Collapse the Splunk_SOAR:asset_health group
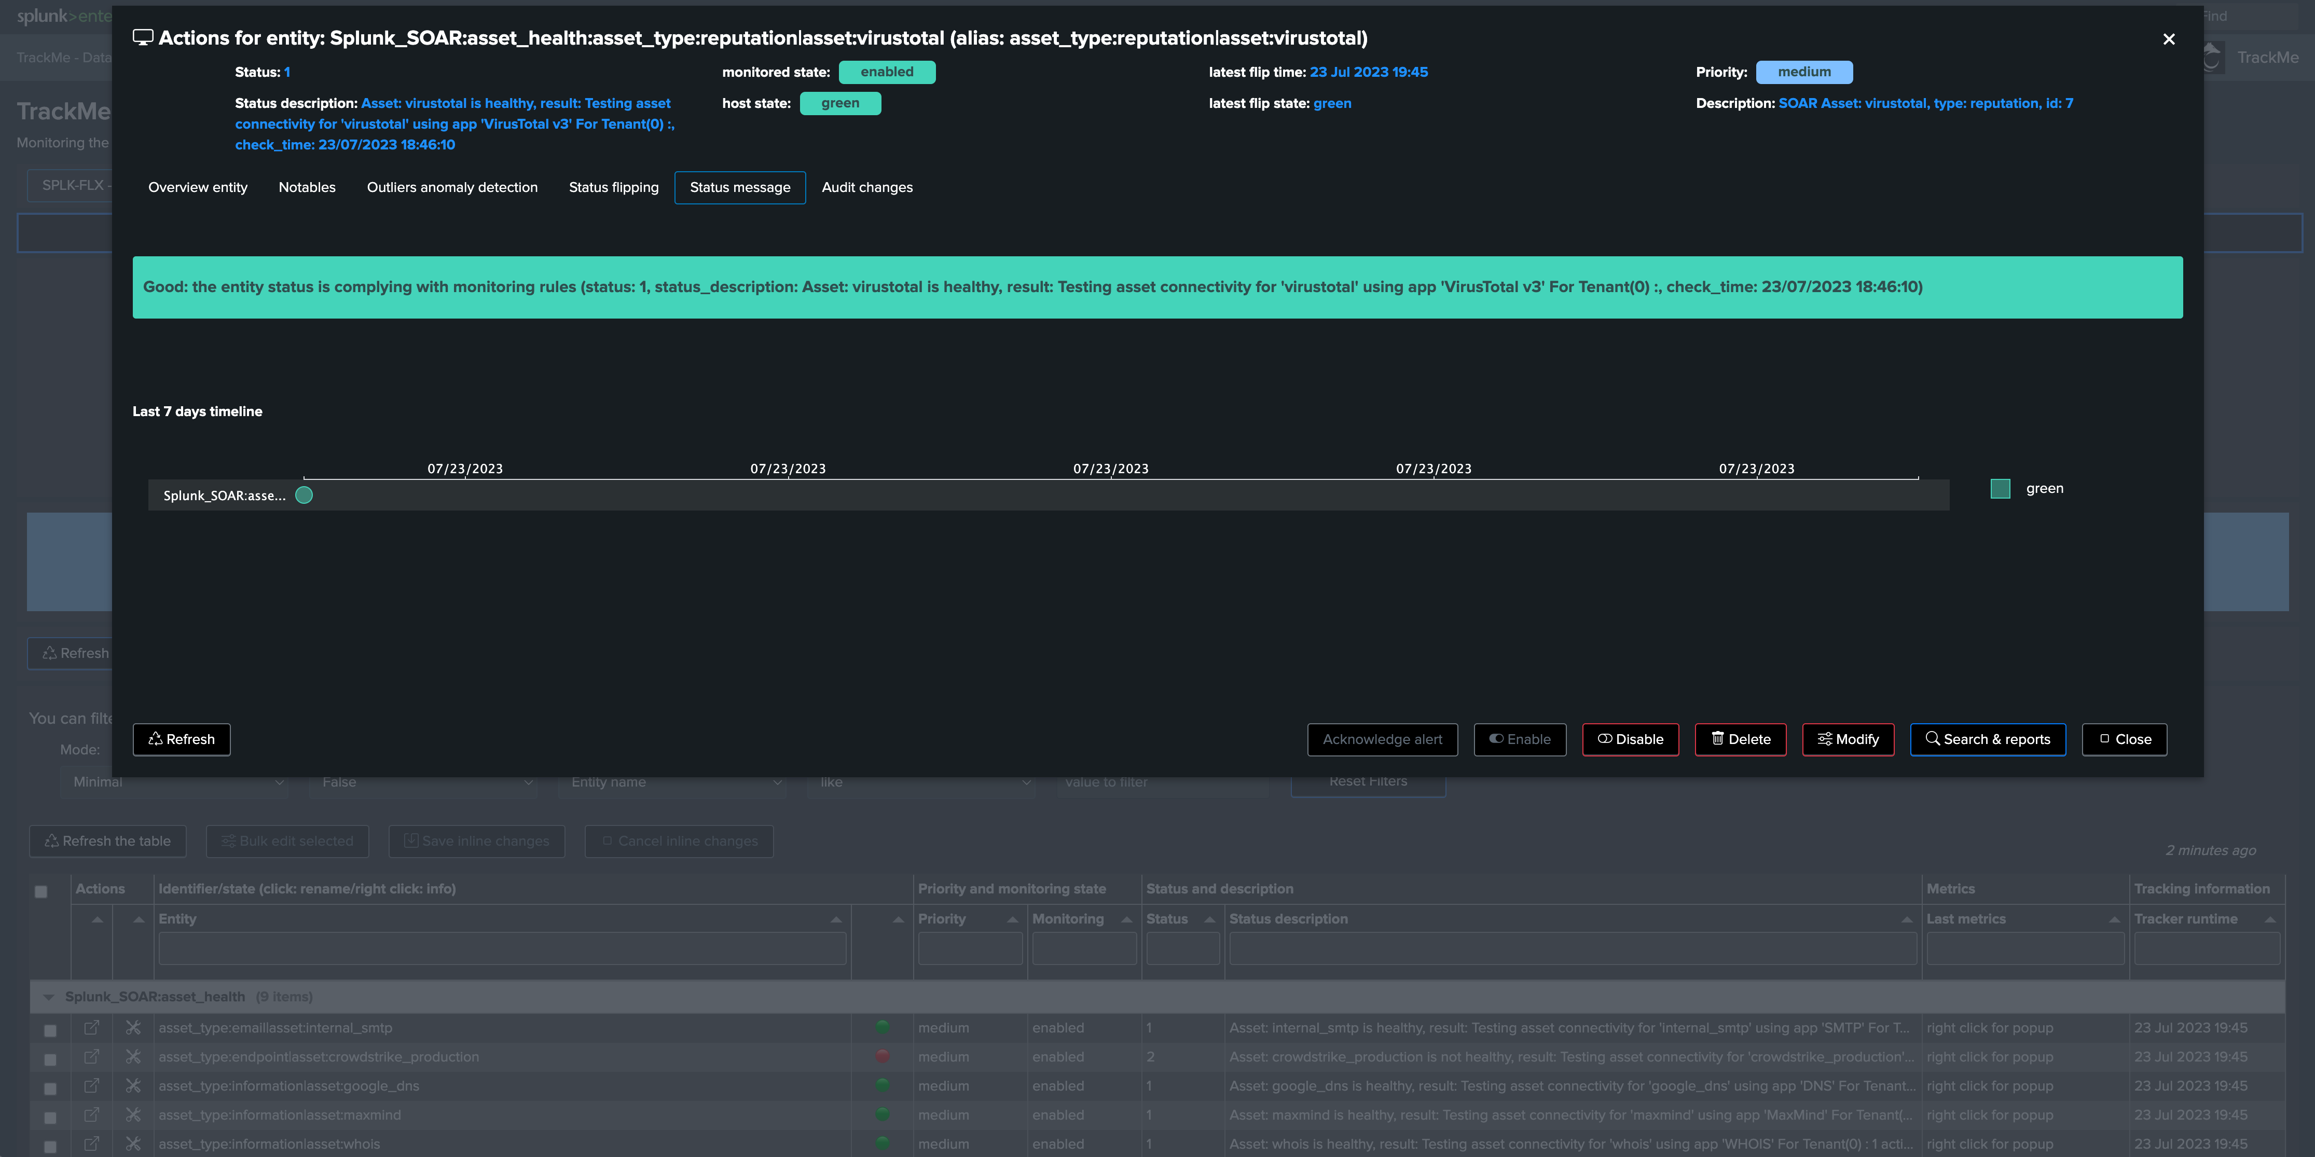The height and width of the screenshot is (1157, 2315). pos(49,997)
